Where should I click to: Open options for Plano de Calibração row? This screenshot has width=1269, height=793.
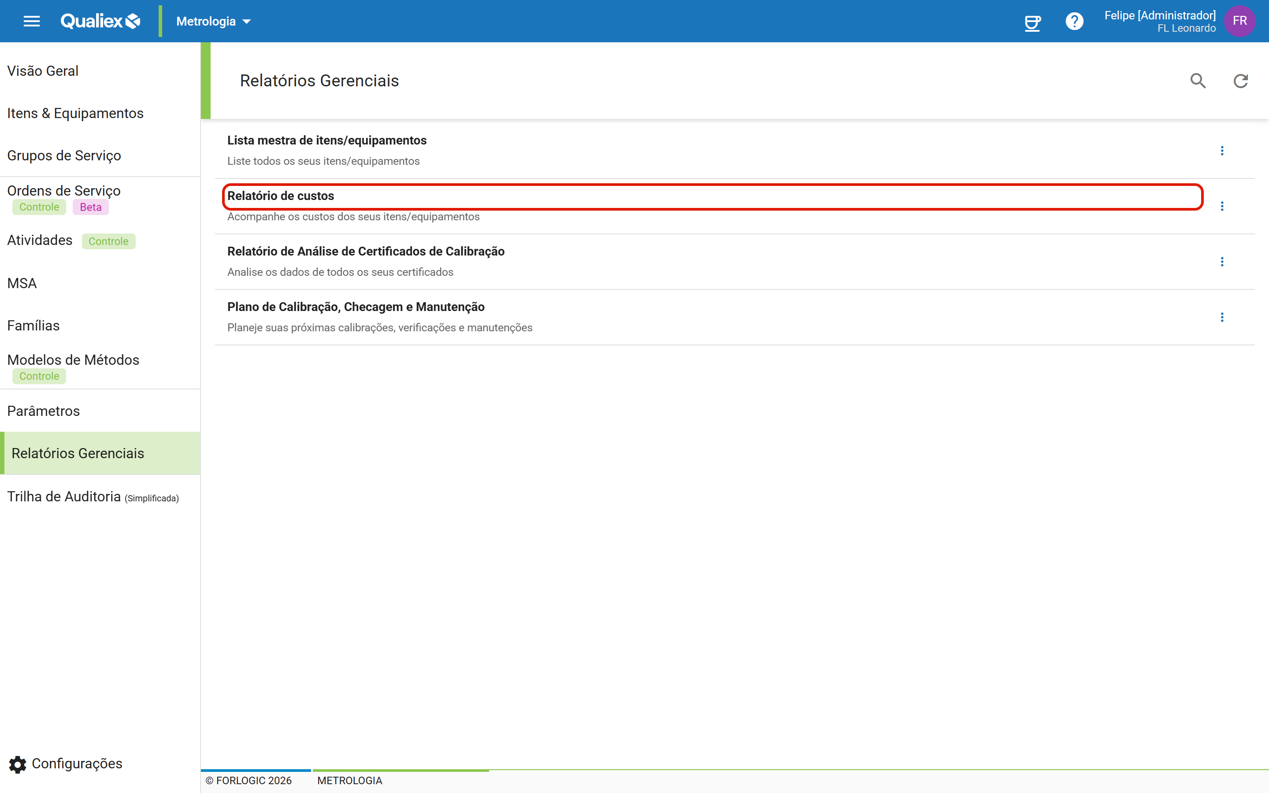pos(1222,317)
